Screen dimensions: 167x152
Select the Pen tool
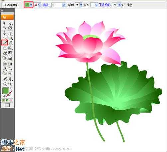click(4, 33)
